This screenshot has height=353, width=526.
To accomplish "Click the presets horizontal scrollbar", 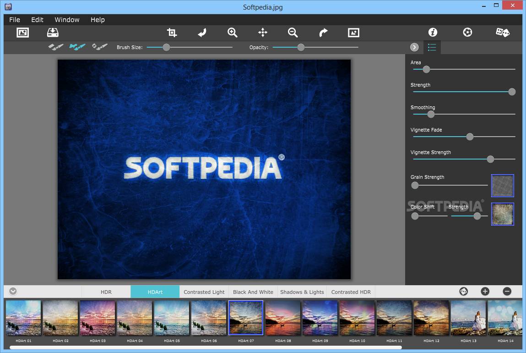I will coord(206,347).
